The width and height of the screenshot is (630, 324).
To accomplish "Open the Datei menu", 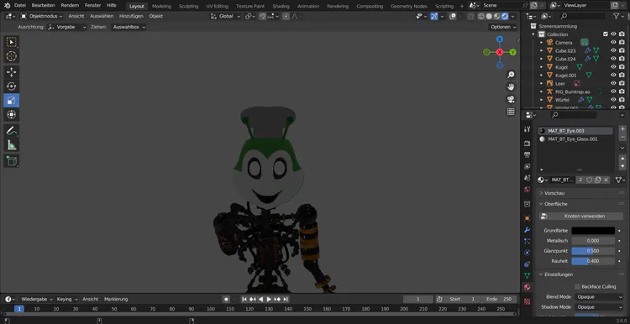I will (x=19, y=6).
